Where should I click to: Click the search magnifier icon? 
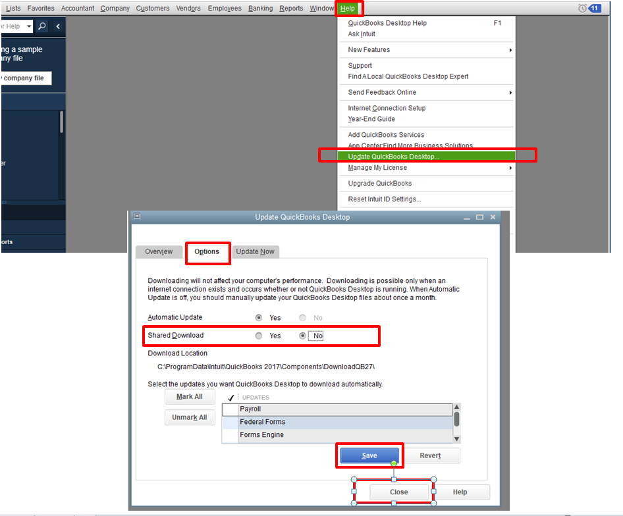(41, 26)
